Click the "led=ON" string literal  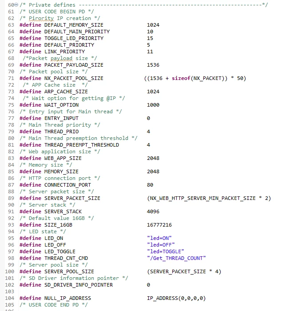159,238
